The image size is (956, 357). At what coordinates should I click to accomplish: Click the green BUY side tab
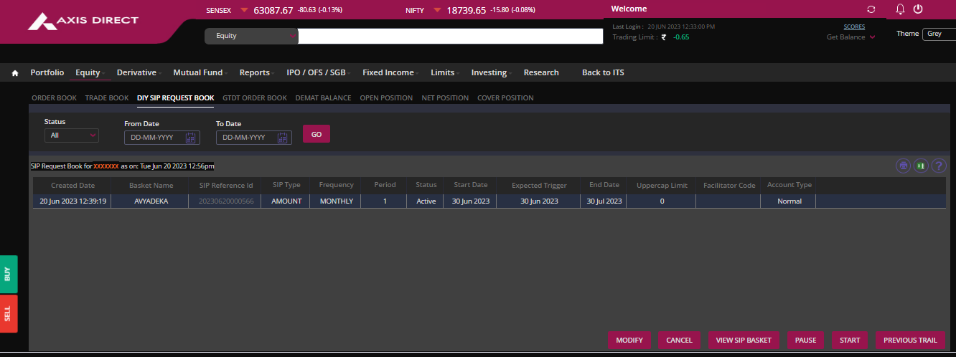(x=8, y=274)
